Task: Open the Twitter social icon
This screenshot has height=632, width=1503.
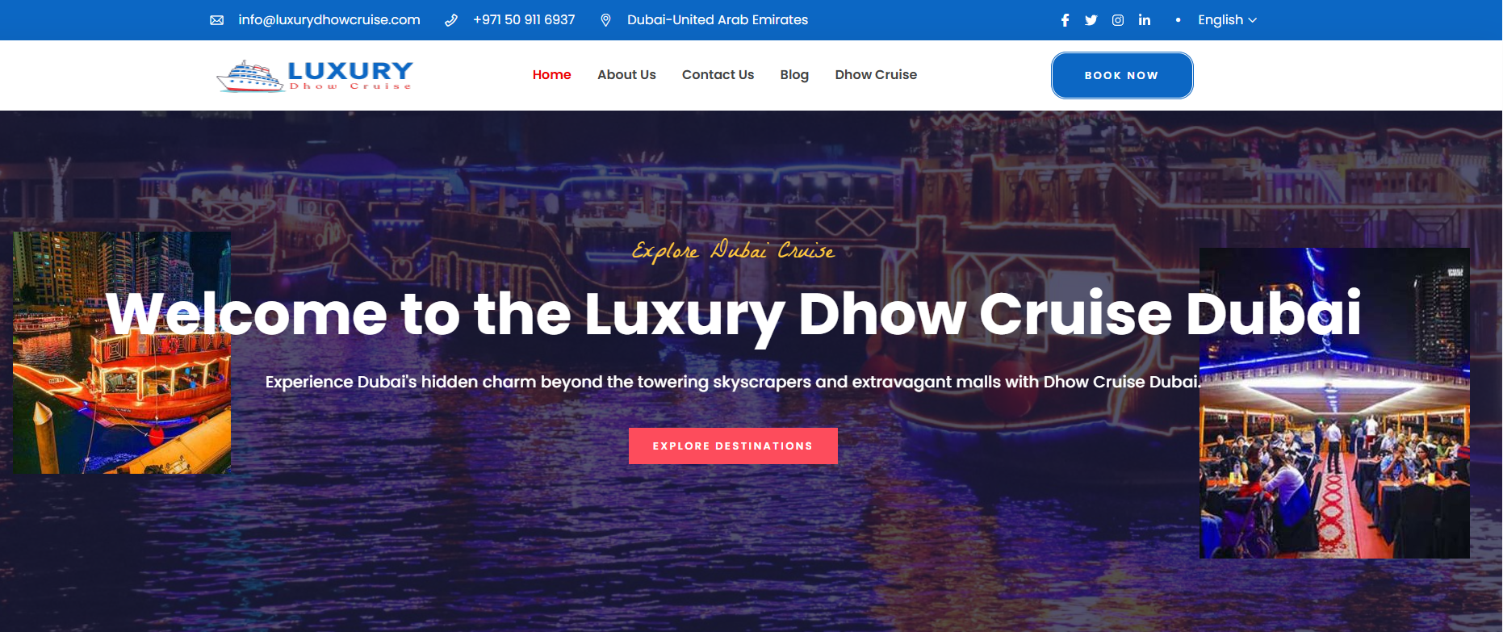Action: click(x=1091, y=20)
